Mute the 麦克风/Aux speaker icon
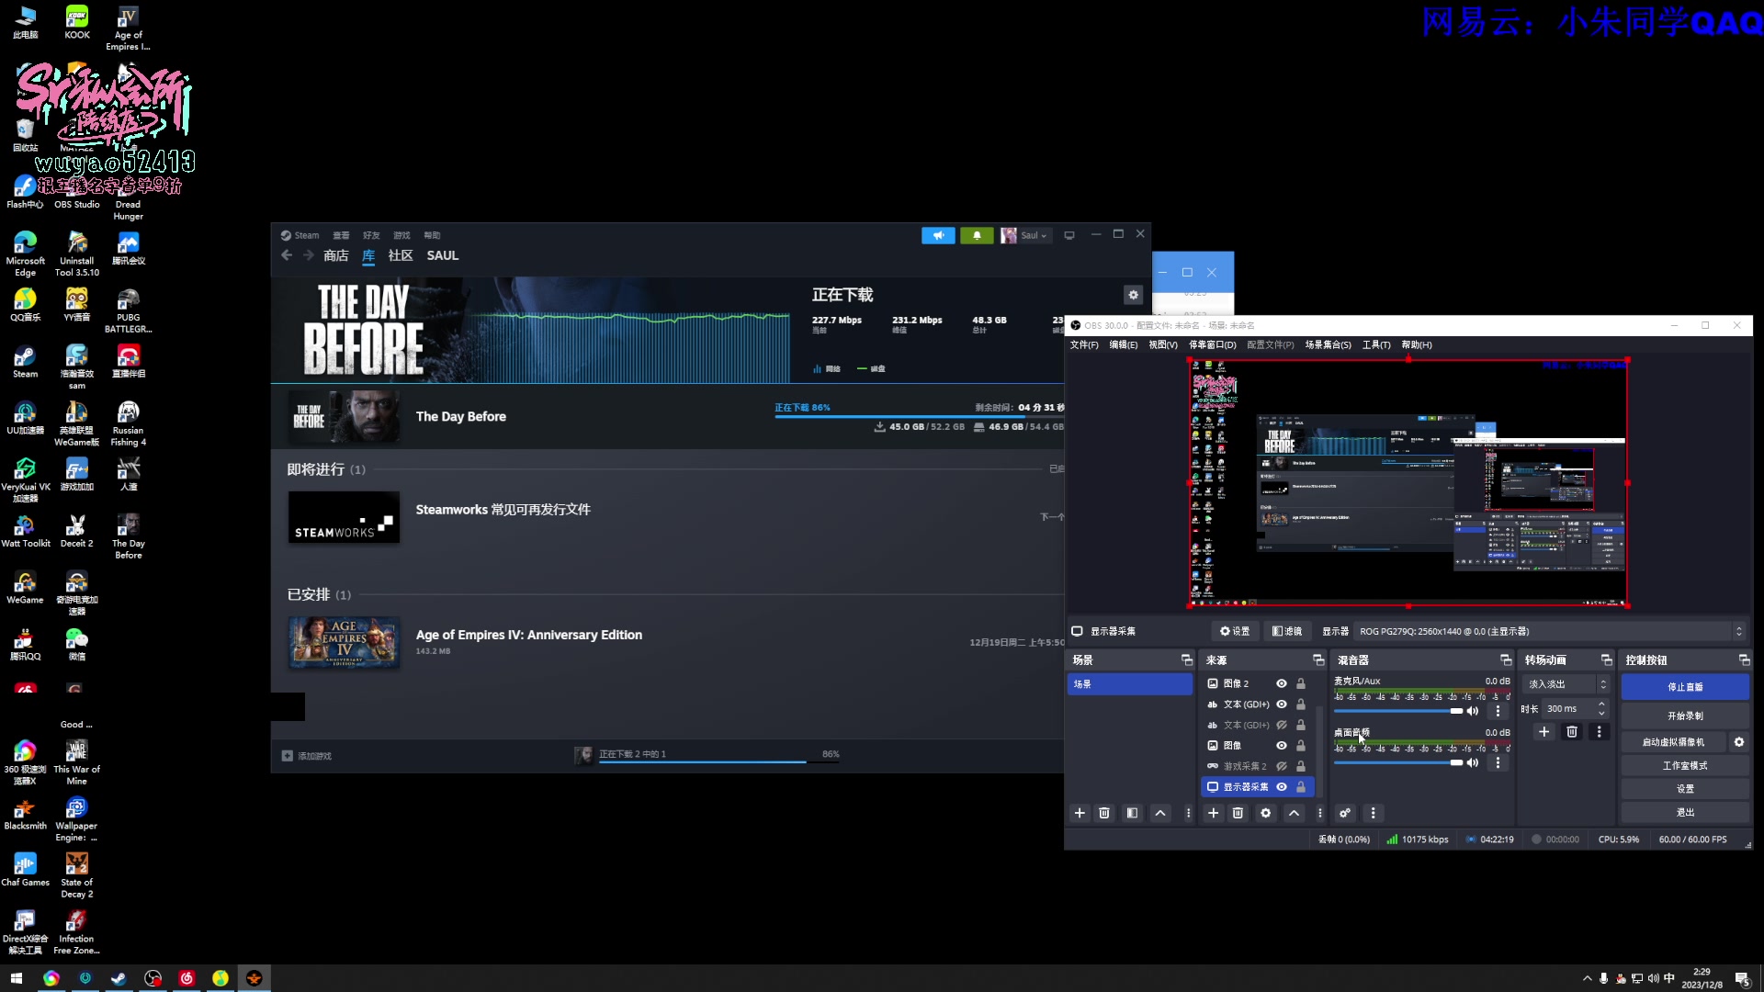Viewport: 1764px width, 992px height. [1473, 711]
